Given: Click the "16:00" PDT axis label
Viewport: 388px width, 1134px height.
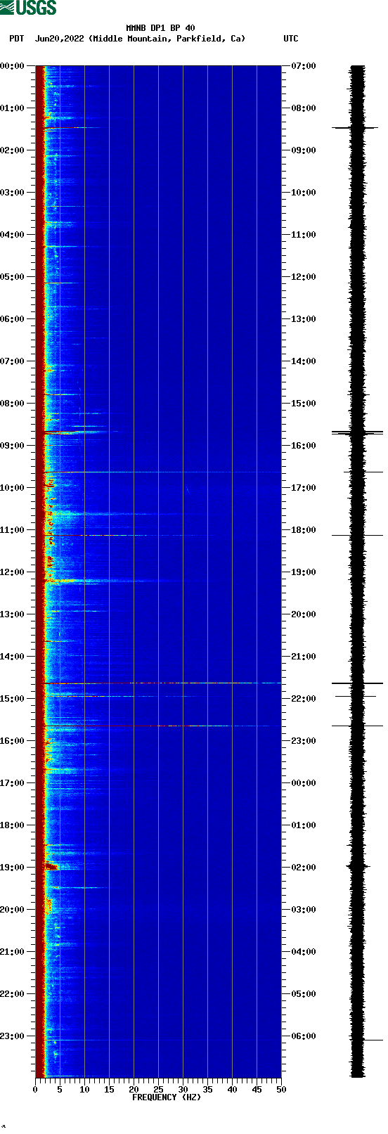Looking at the screenshot, I should tap(12, 741).
